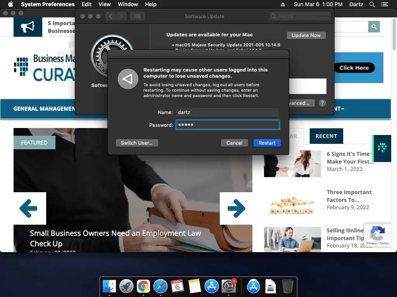Click the Terms link in reCAPTCHA badge

384,244
